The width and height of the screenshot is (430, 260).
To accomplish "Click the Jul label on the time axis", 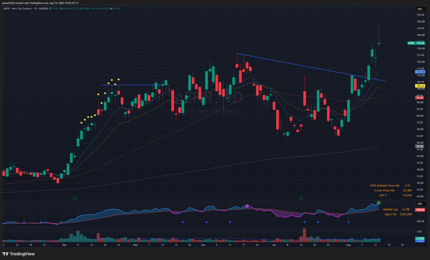I will click(x=274, y=245).
